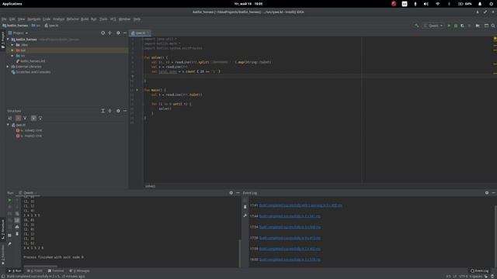Open Project panel settings gear

coord(118,33)
